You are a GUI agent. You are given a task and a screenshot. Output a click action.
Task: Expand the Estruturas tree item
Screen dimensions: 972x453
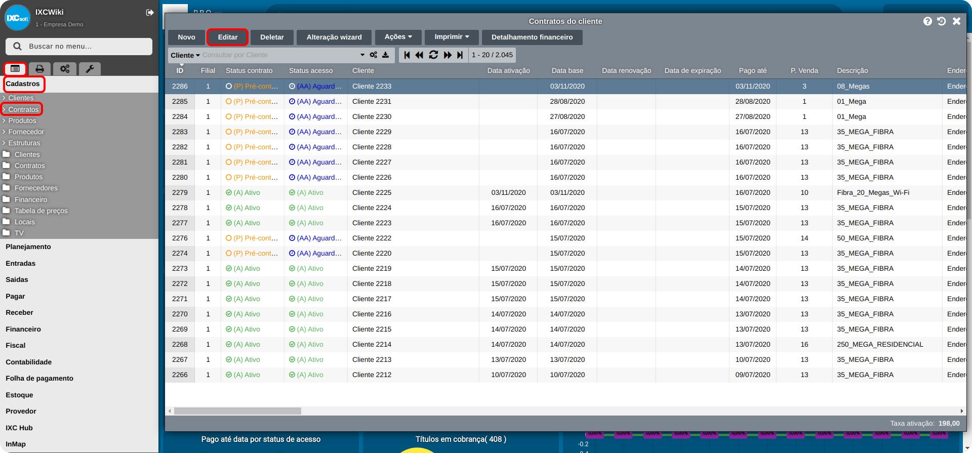(24, 143)
